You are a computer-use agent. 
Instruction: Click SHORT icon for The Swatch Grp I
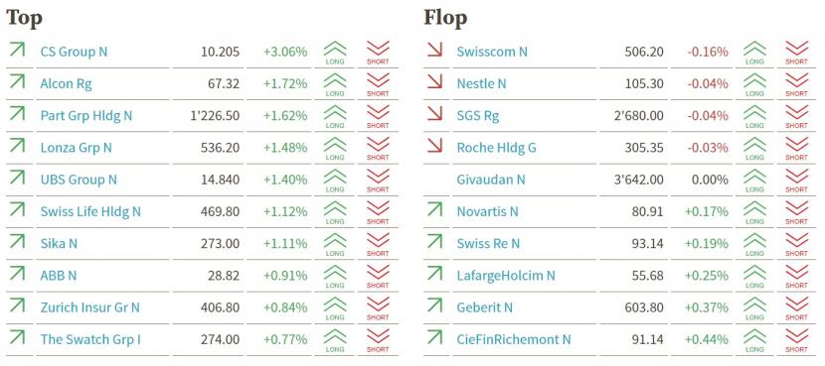pyautogui.click(x=378, y=340)
